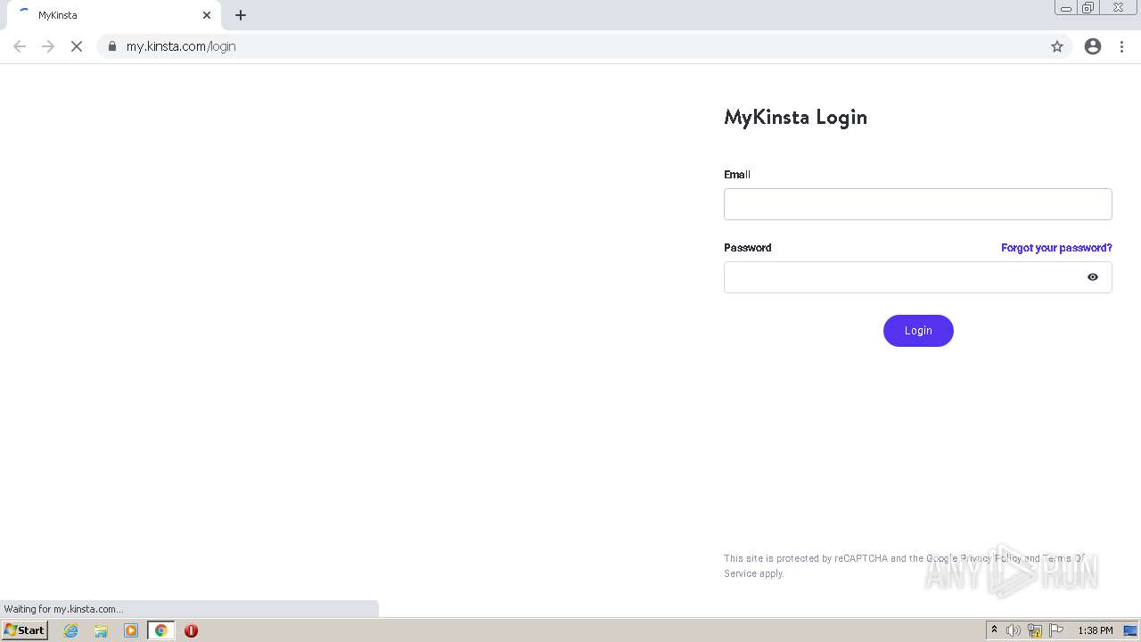Open File Explorer from taskbar
The height and width of the screenshot is (642, 1141).
pyautogui.click(x=101, y=630)
